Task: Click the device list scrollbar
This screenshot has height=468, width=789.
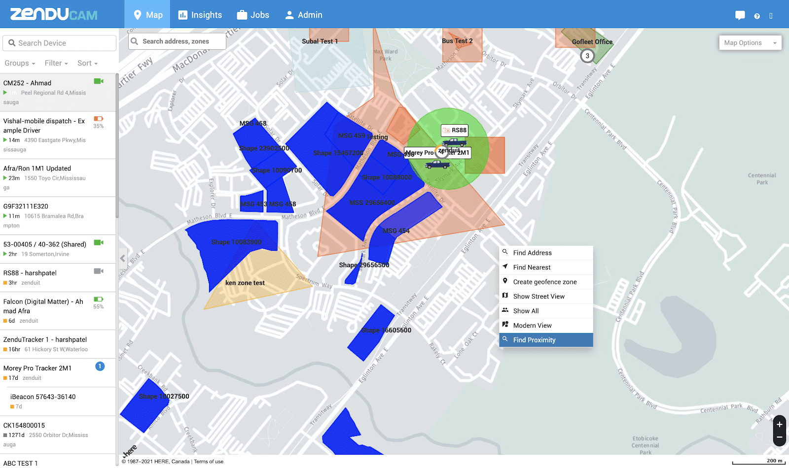Action: 117,145
